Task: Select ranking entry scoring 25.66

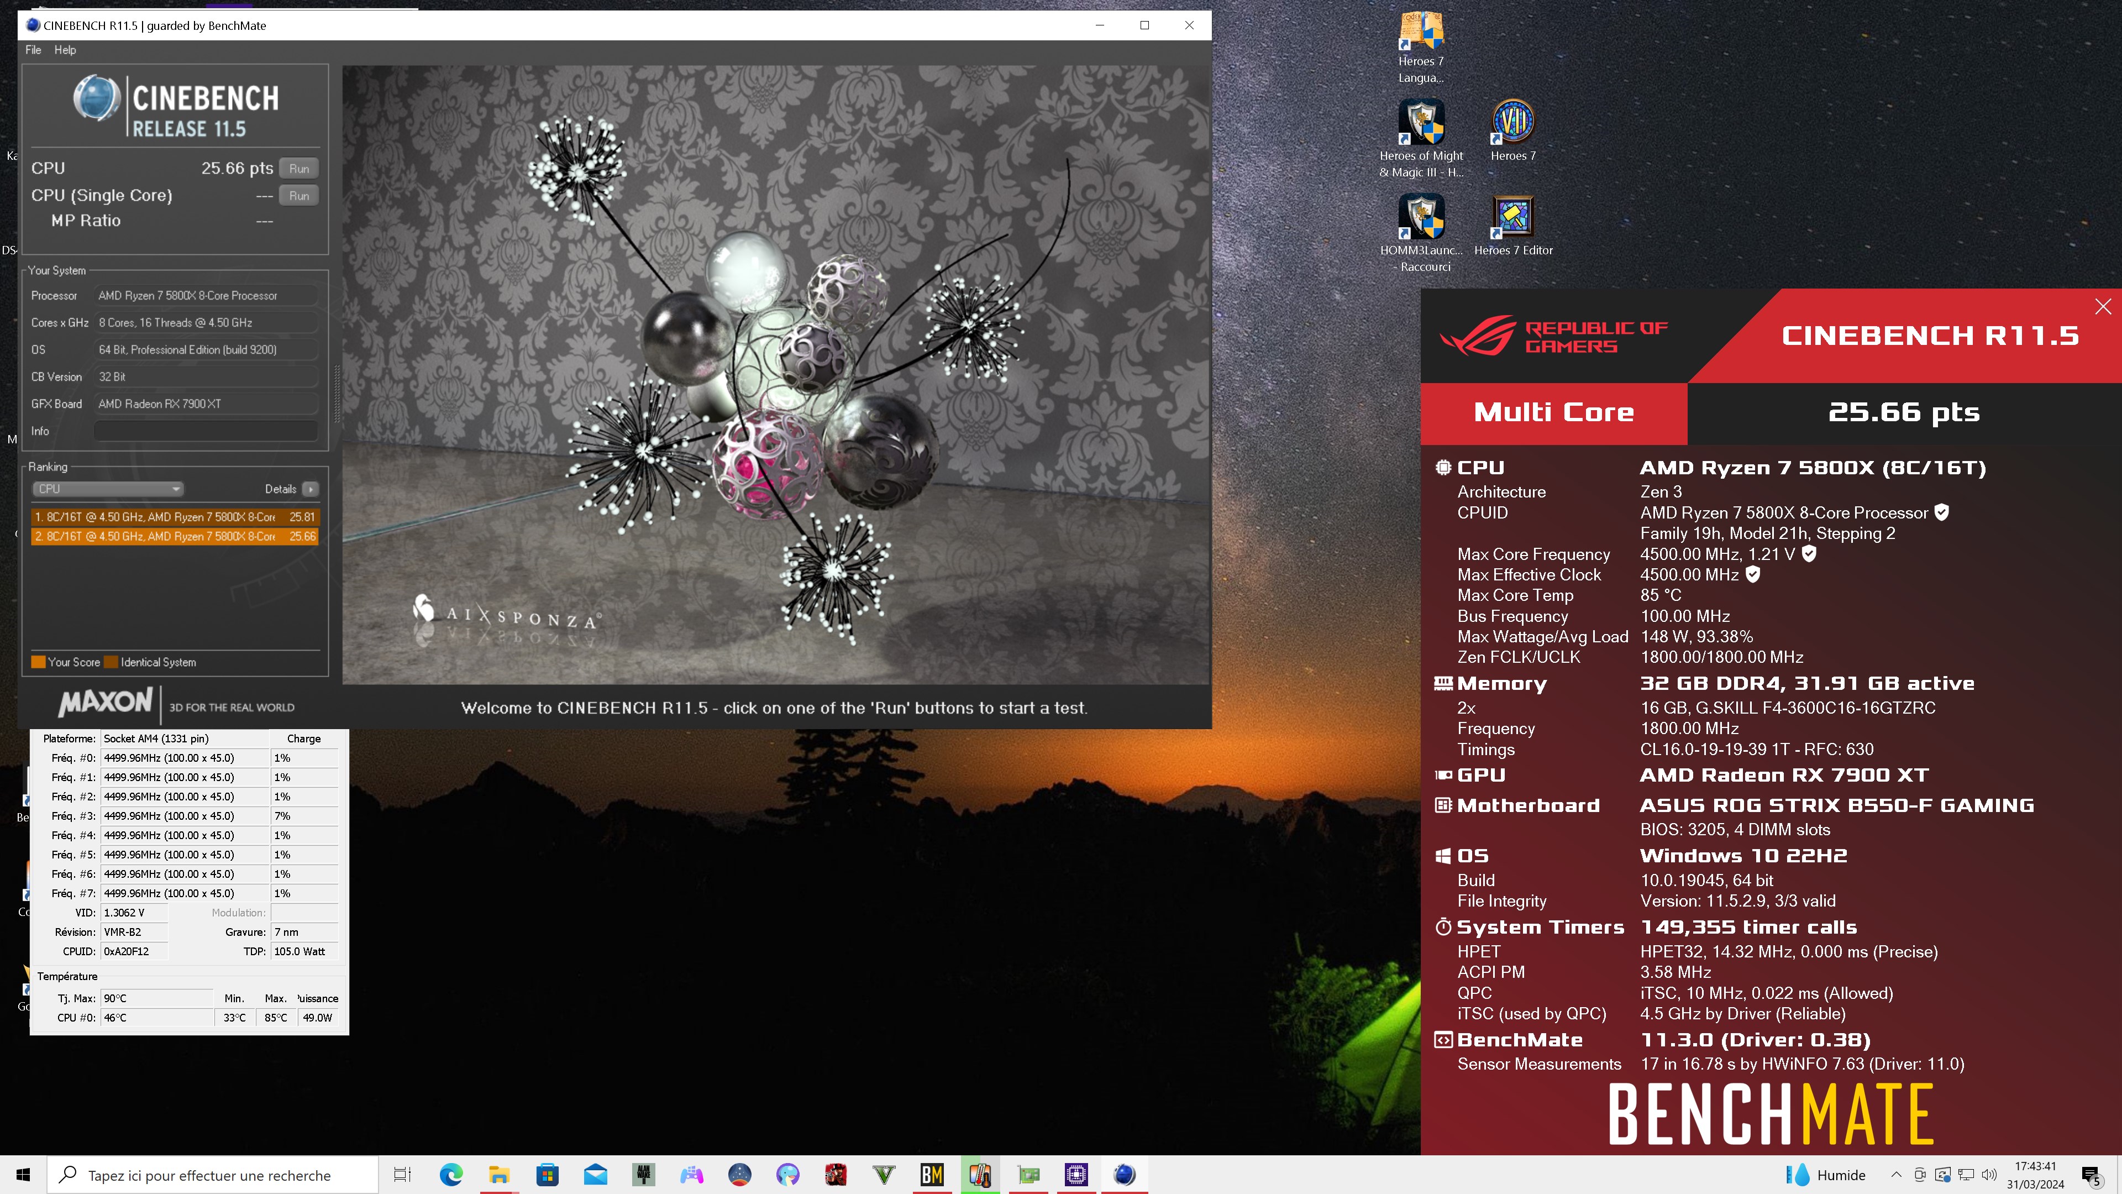Action: tap(175, 536)
